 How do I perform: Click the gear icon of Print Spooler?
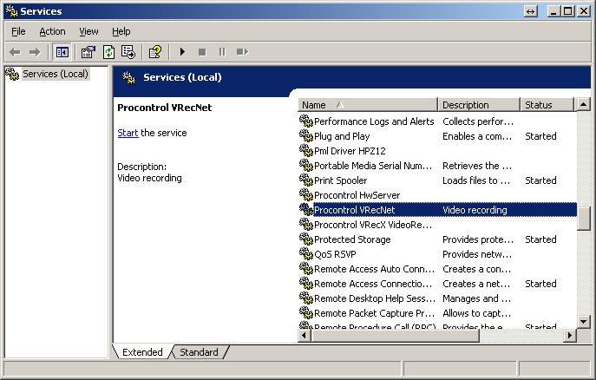306,180
